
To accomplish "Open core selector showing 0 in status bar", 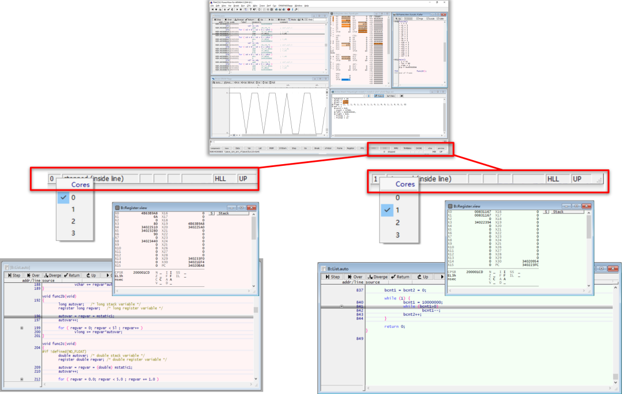I will [51, 179].
